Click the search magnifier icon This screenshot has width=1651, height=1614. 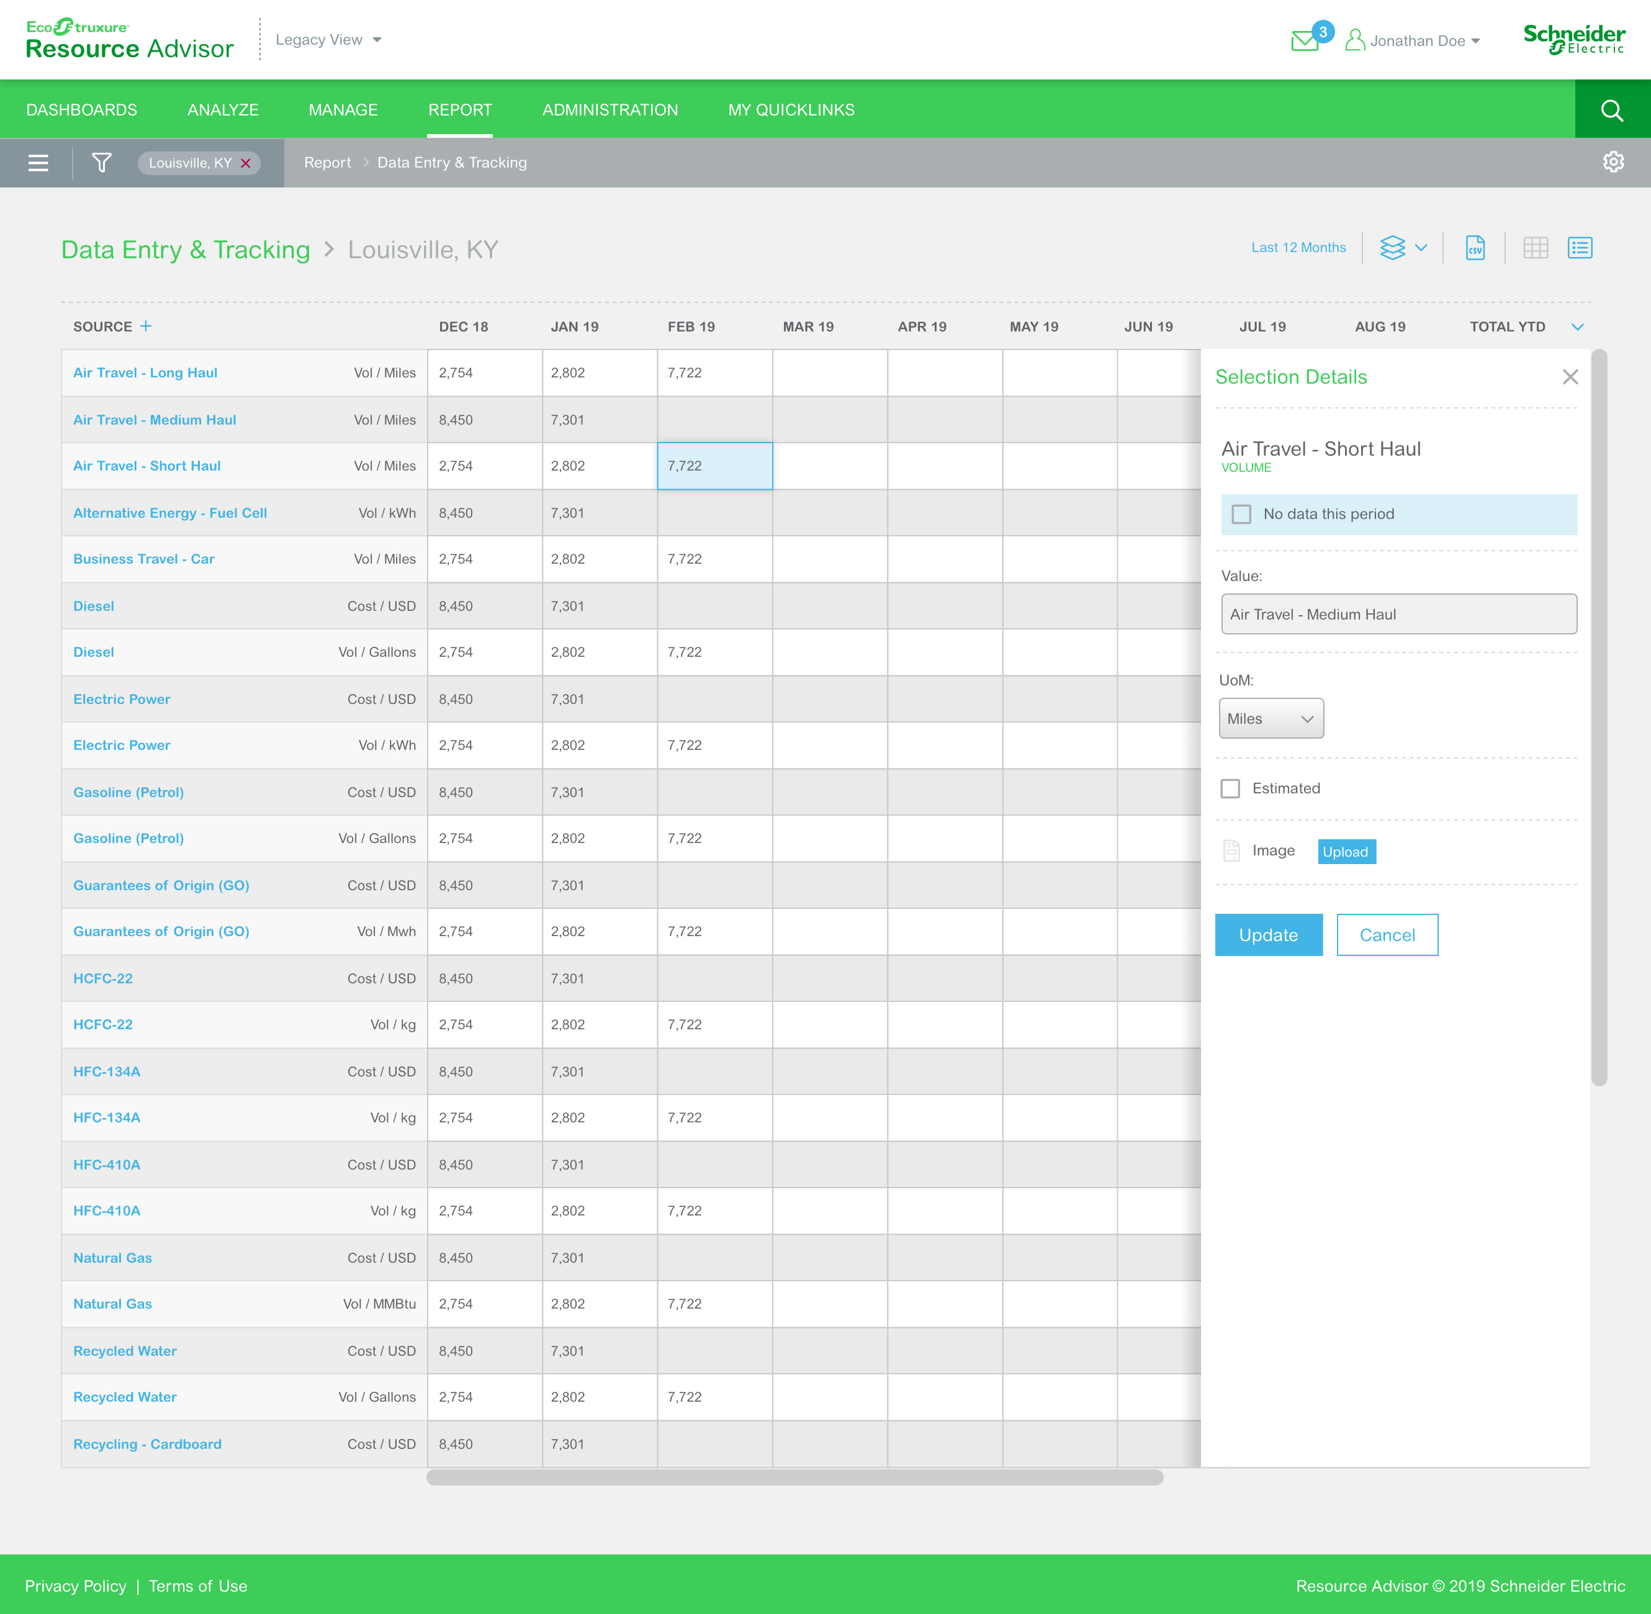[x=1612, y=110]
